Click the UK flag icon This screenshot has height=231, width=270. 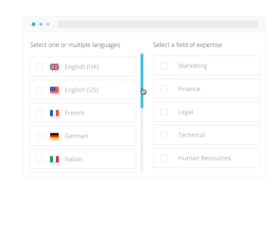pos(54,67)
